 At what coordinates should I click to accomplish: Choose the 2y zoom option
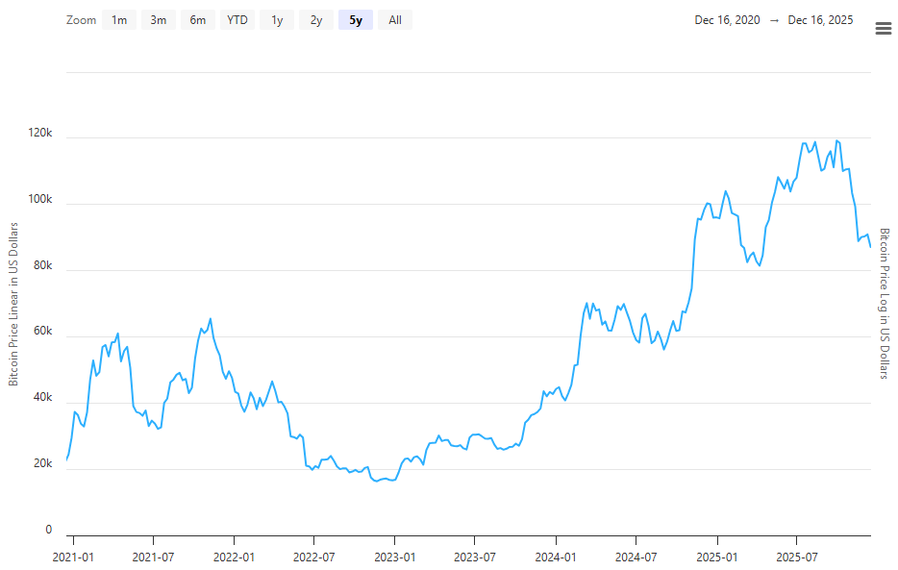click(315, 19)
